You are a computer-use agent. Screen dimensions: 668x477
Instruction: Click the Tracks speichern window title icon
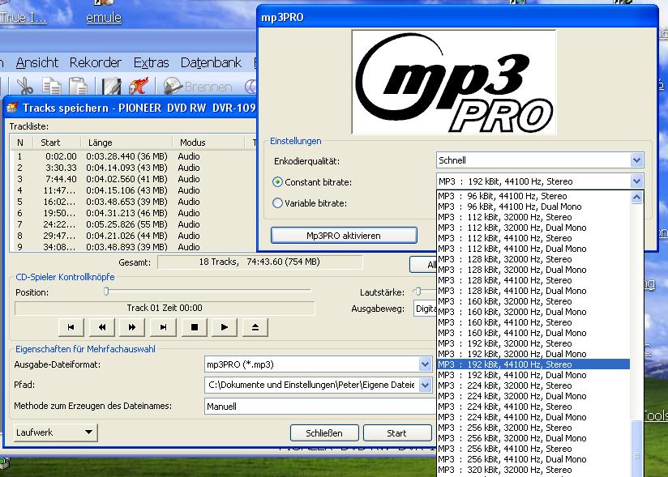click(x=12, y=108)
